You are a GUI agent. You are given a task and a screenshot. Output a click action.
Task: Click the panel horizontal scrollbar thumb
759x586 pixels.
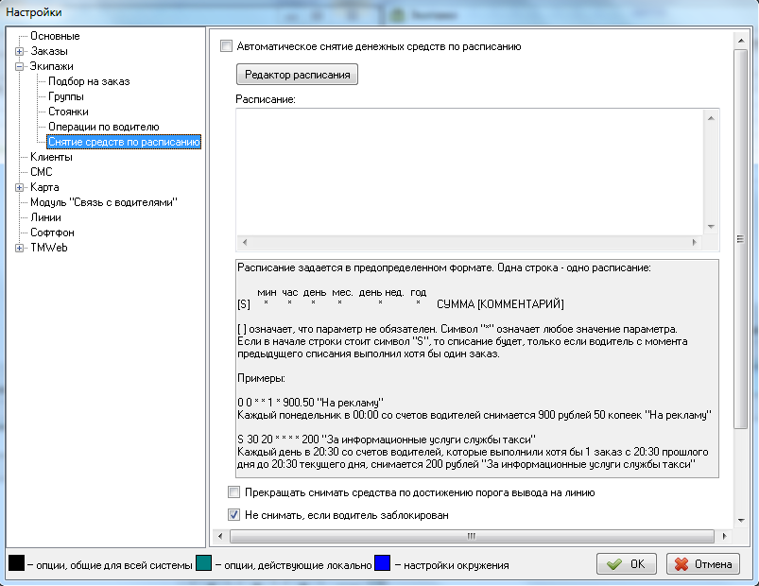tap(472, 536)
